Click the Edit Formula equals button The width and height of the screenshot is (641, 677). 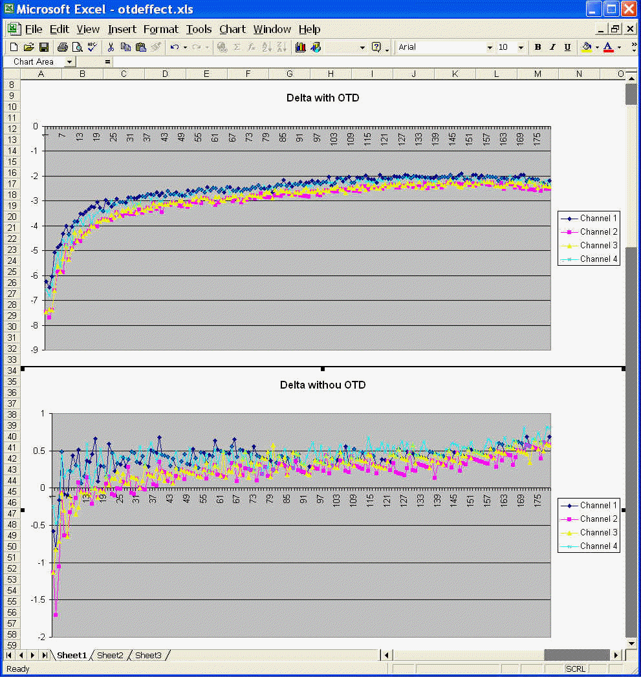[x=107, y=61]
